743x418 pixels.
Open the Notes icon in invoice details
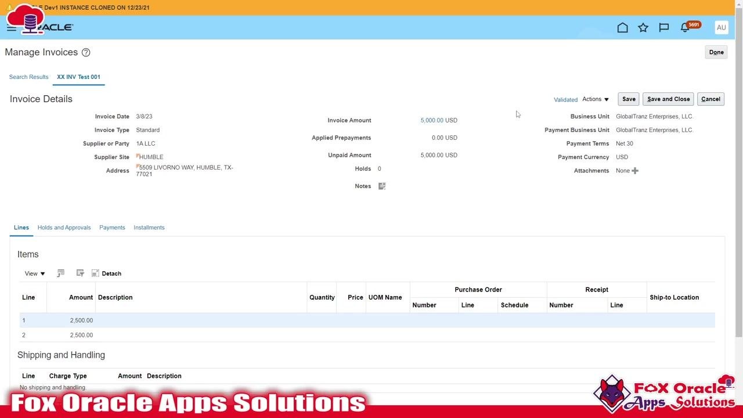click(x=382, y=186)
